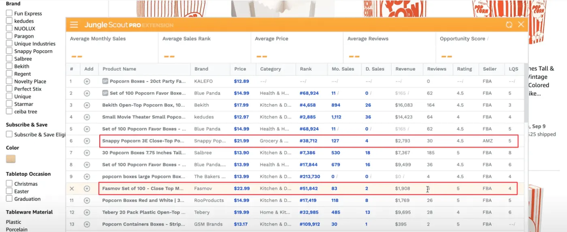The width and height of the screenshot is (567, 232).
Task: Add RooProducts Popcorn Boxes Red and White
Action: point(87,200)
